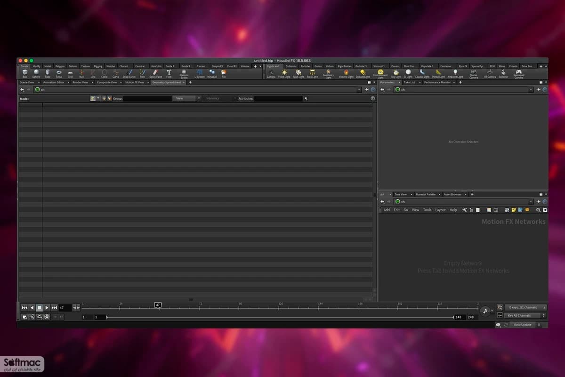Select the Metaball shelf tool

click(212, 74)
